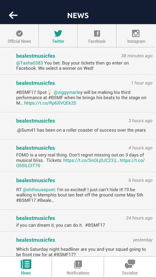Open the t.co/Rp6XVQEk2S link
This screenshot has width=156, height=277.
(x=50, y=103)
